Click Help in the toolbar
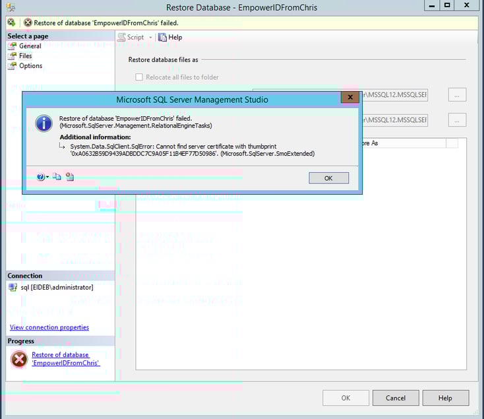Viewport: 484px width, 419px height. coord(170,38)
